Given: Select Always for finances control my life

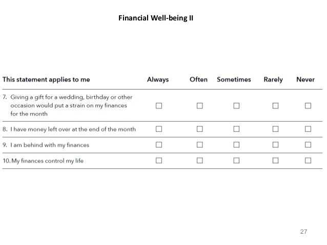Looking at the screenshot, I should tap(159, 161).
